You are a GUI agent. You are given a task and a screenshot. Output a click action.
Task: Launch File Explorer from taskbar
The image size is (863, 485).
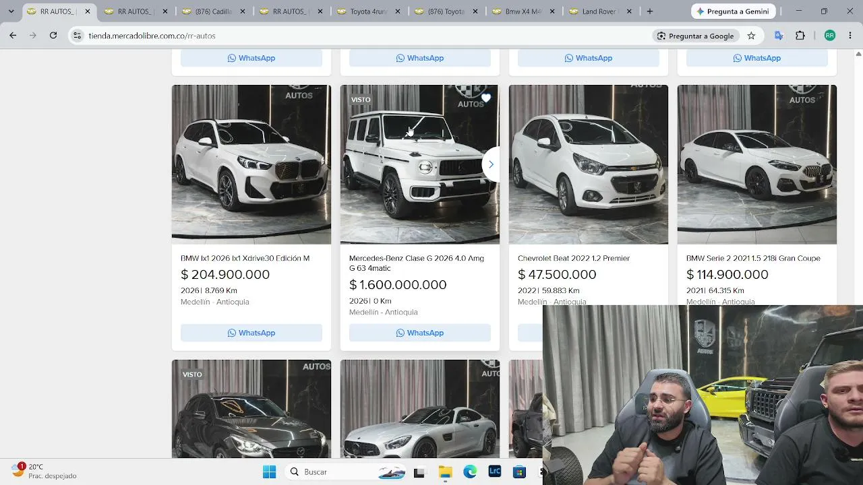445,472
